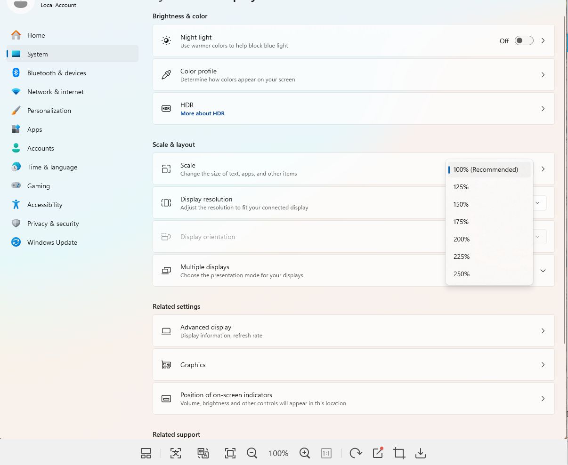
Task: Expand the Multiple displays section
Action: coord(543,271)
